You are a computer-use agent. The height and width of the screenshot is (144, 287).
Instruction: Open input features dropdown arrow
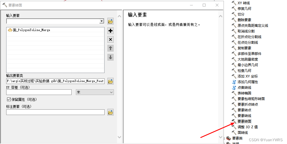click(101, 21)
